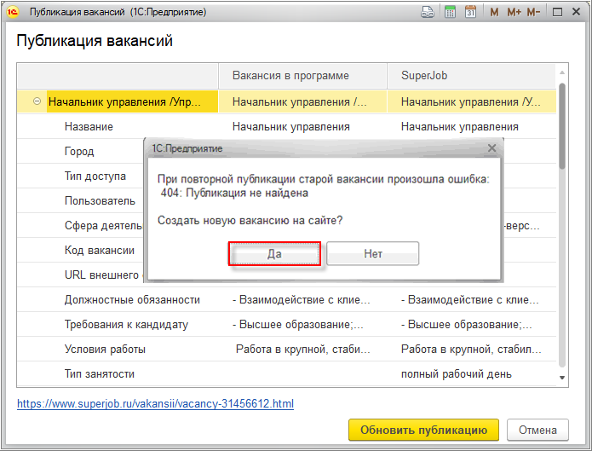Collapse the Начальник управления tree row
Image resolution: width=592 pixels, height=451 pixels.
37,101
